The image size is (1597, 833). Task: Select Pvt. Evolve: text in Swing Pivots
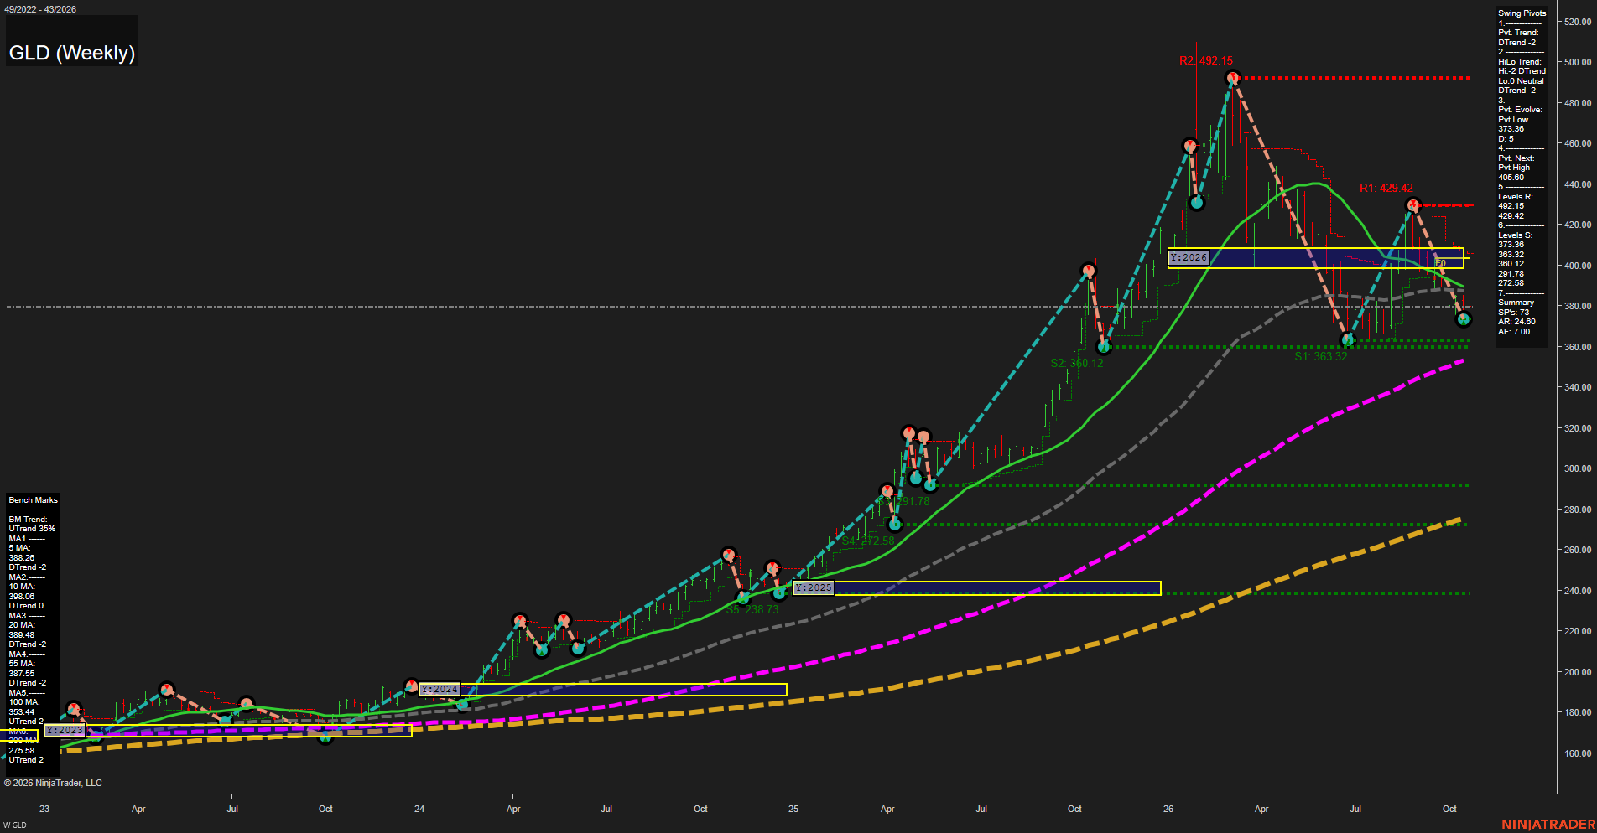click(x=1520, y=110)
